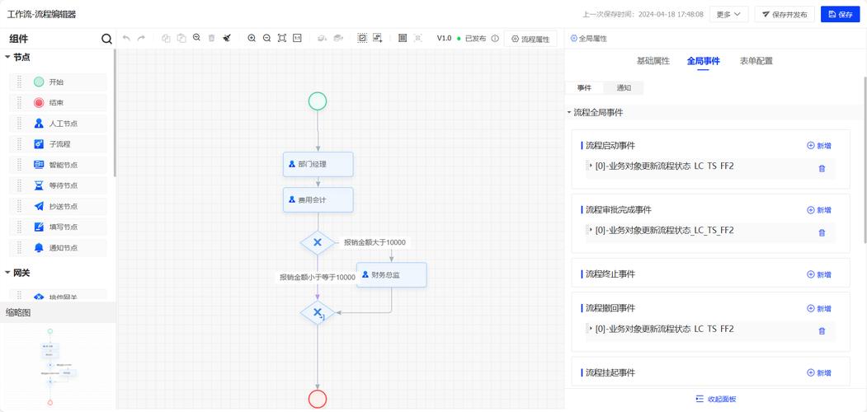Click the right panel vertical scrollbar
Image resolution: width=867 pixels, height=412 pixels.
click(865, 160)
